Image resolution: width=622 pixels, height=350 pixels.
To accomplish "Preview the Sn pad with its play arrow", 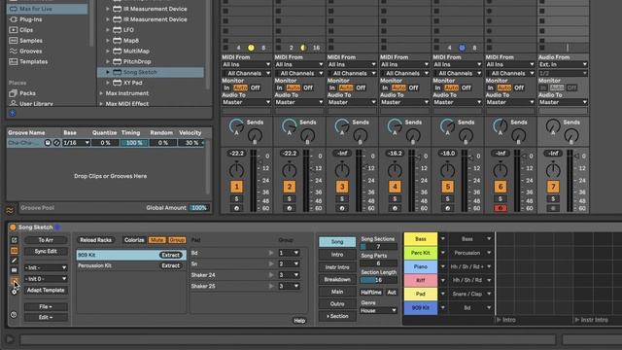I will click(271, 263).
